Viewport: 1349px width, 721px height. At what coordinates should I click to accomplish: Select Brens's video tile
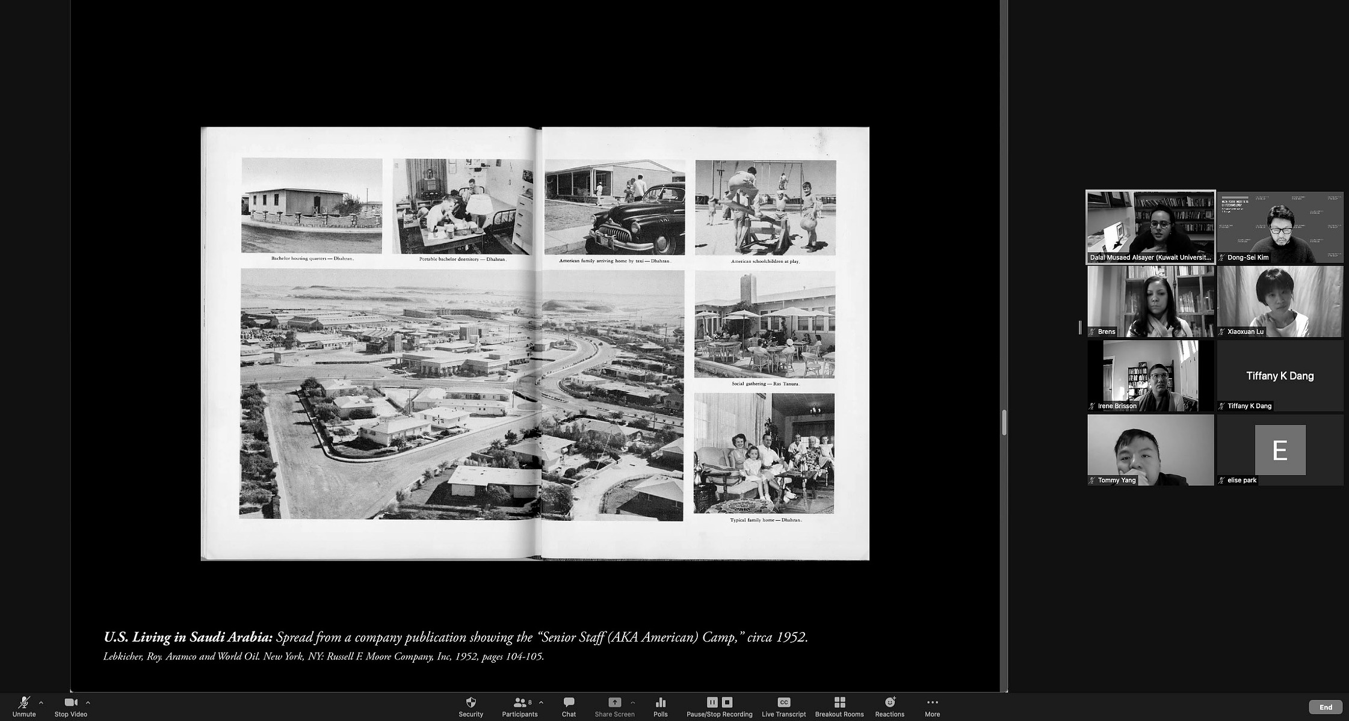point(1150,301)
